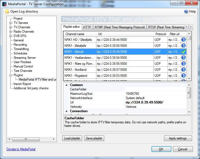Click the MediaPortal app icon in title bar
Image resolution: width=200 pixels, height=159 pixels.
4,4
